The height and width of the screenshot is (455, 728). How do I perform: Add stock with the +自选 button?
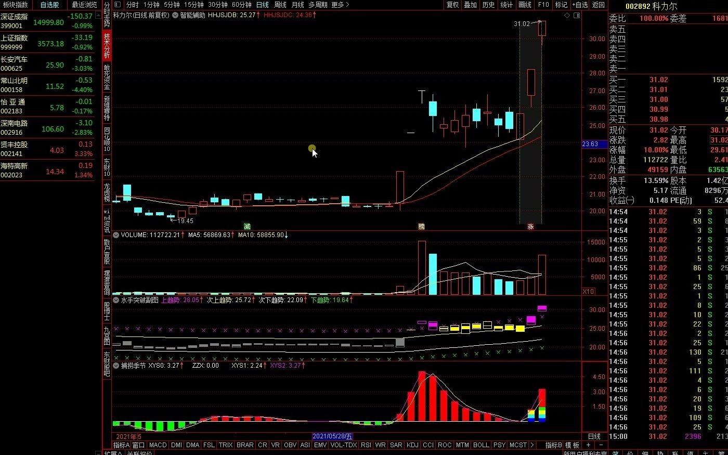point(580,5)
